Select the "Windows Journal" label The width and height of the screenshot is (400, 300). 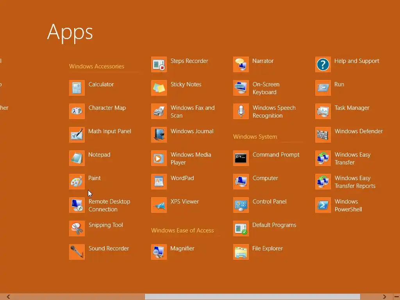click(x=192, y=131)
